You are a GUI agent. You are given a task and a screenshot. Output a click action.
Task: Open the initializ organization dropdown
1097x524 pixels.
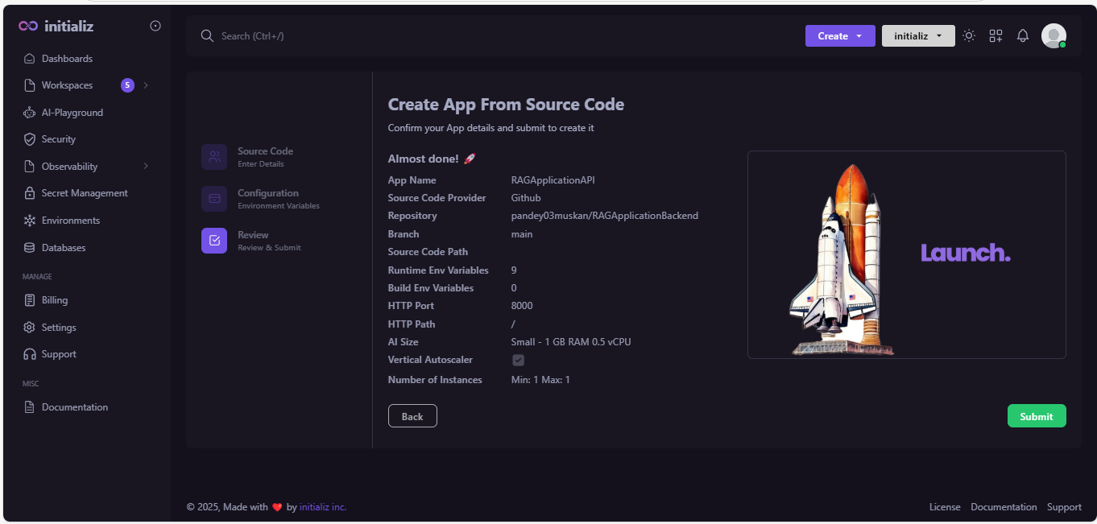coord(918,35)
